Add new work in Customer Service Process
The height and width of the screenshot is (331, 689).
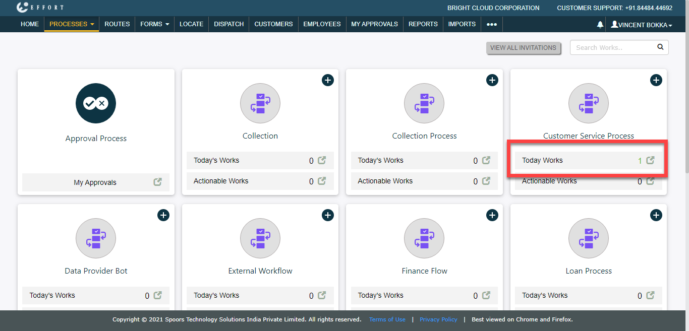point(656,80)
